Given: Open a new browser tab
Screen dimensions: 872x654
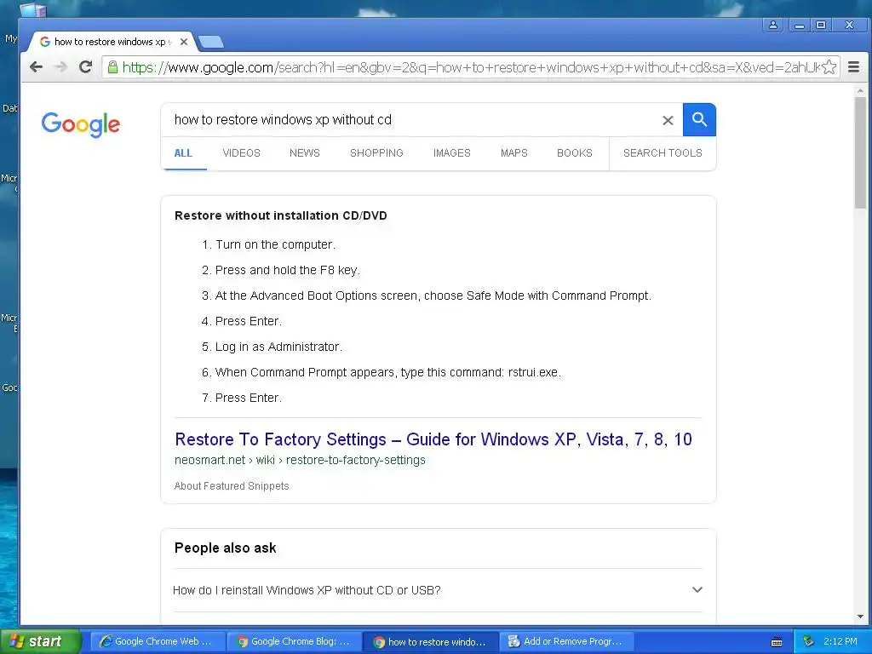Looking at the screenshot, I should [x=211, y=42].
